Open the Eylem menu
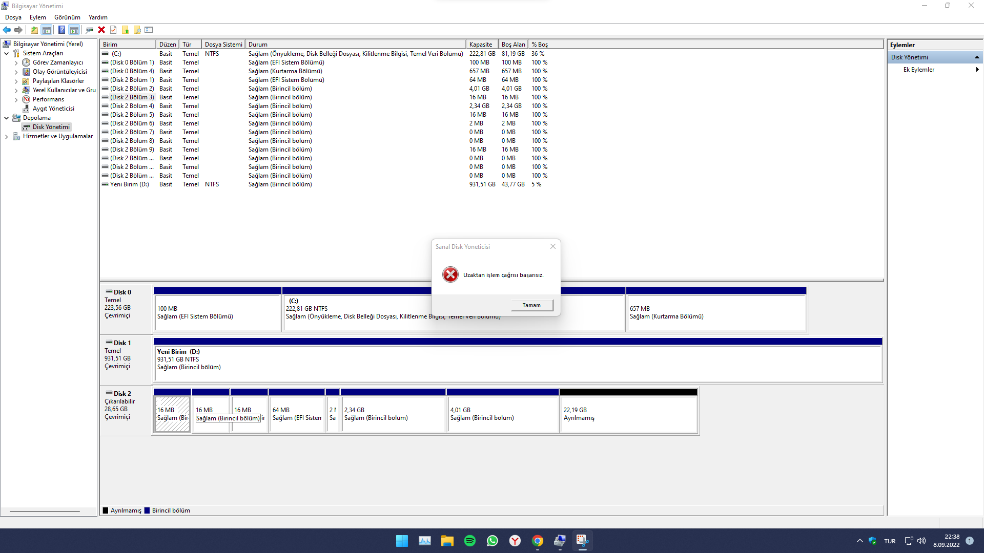Image resolution: width=984 pixels, height=553 pixels. [x=37, y=17]
